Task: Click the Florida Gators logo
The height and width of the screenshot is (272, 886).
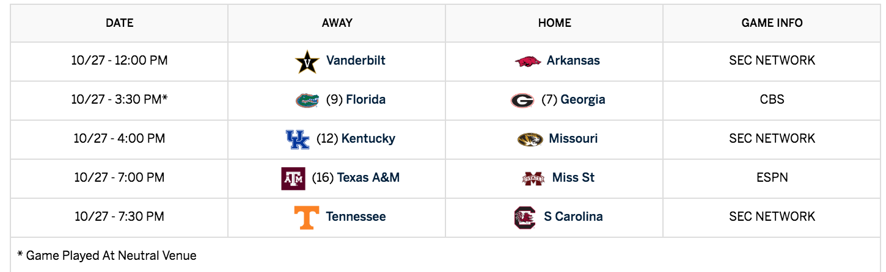Action: [x=307, y=100]
